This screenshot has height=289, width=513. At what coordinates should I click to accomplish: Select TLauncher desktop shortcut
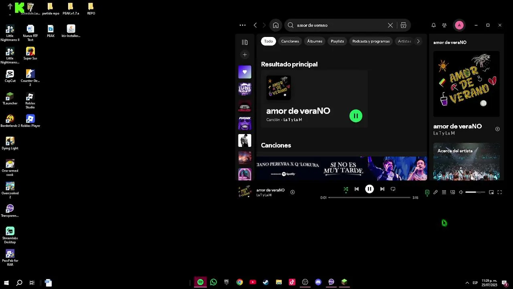pyautogui.click(x=10, y=99)
